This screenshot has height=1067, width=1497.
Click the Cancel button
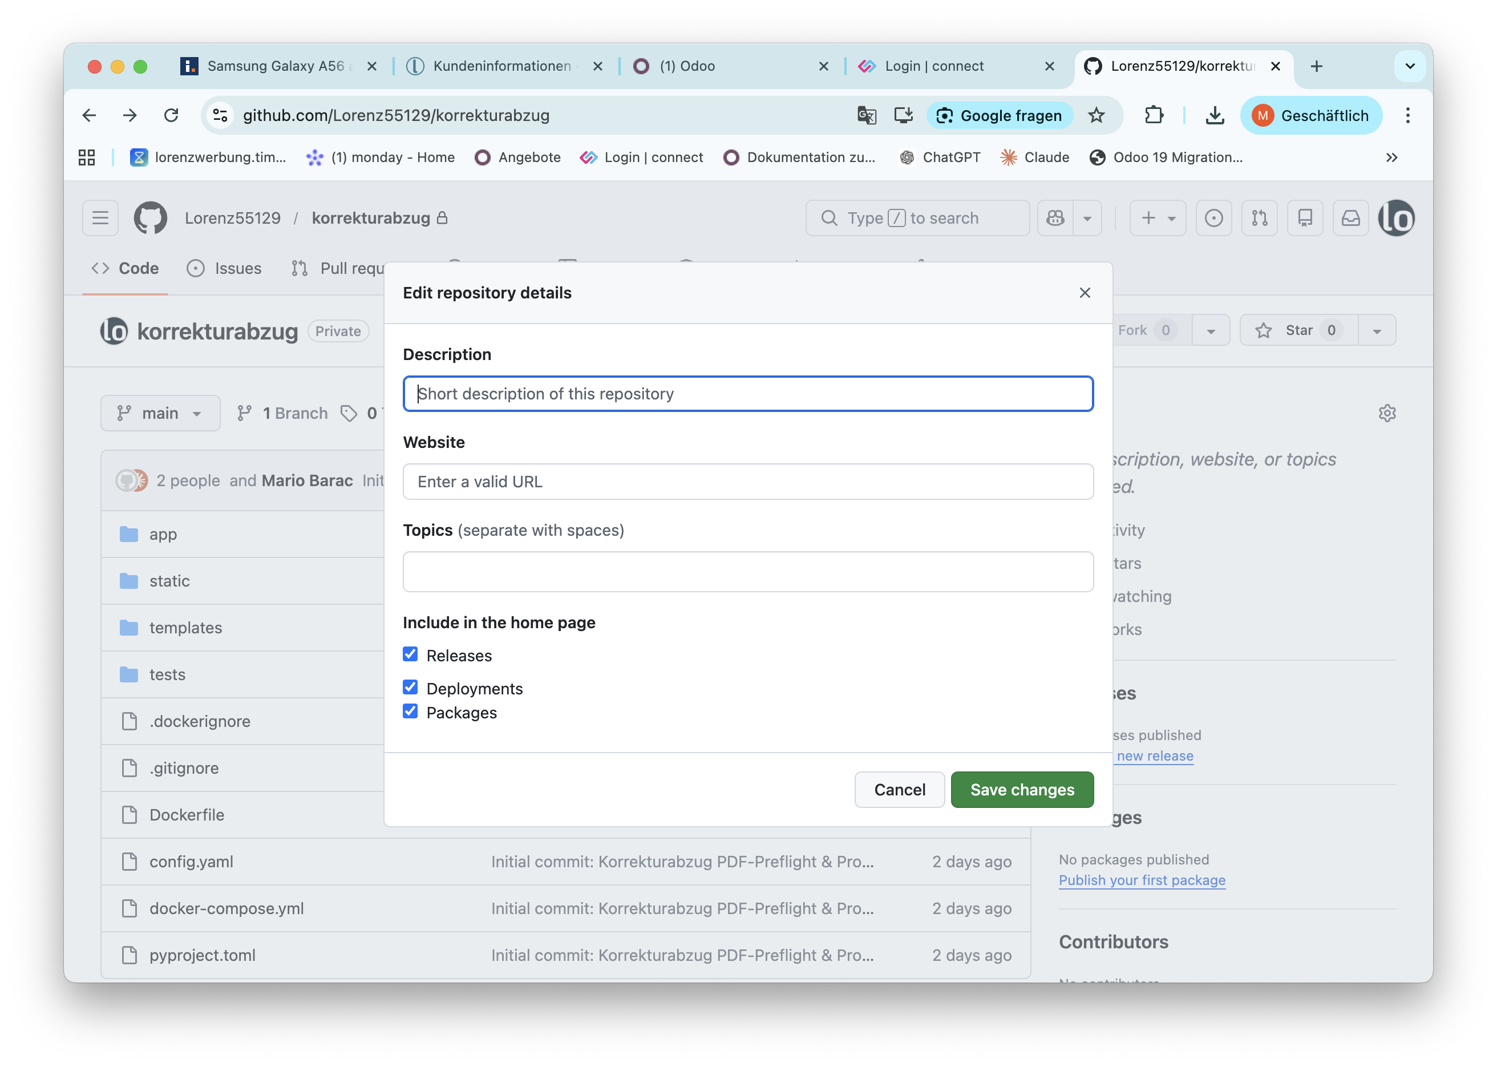click(899, 790)
